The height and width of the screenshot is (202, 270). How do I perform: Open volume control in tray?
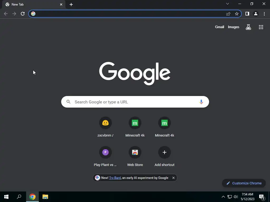coord(236,197)
